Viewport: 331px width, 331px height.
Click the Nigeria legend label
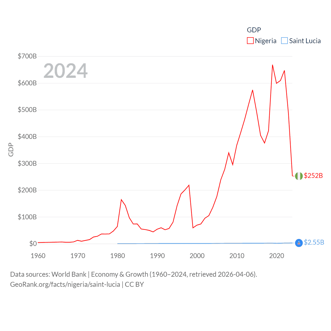(266, 41)
